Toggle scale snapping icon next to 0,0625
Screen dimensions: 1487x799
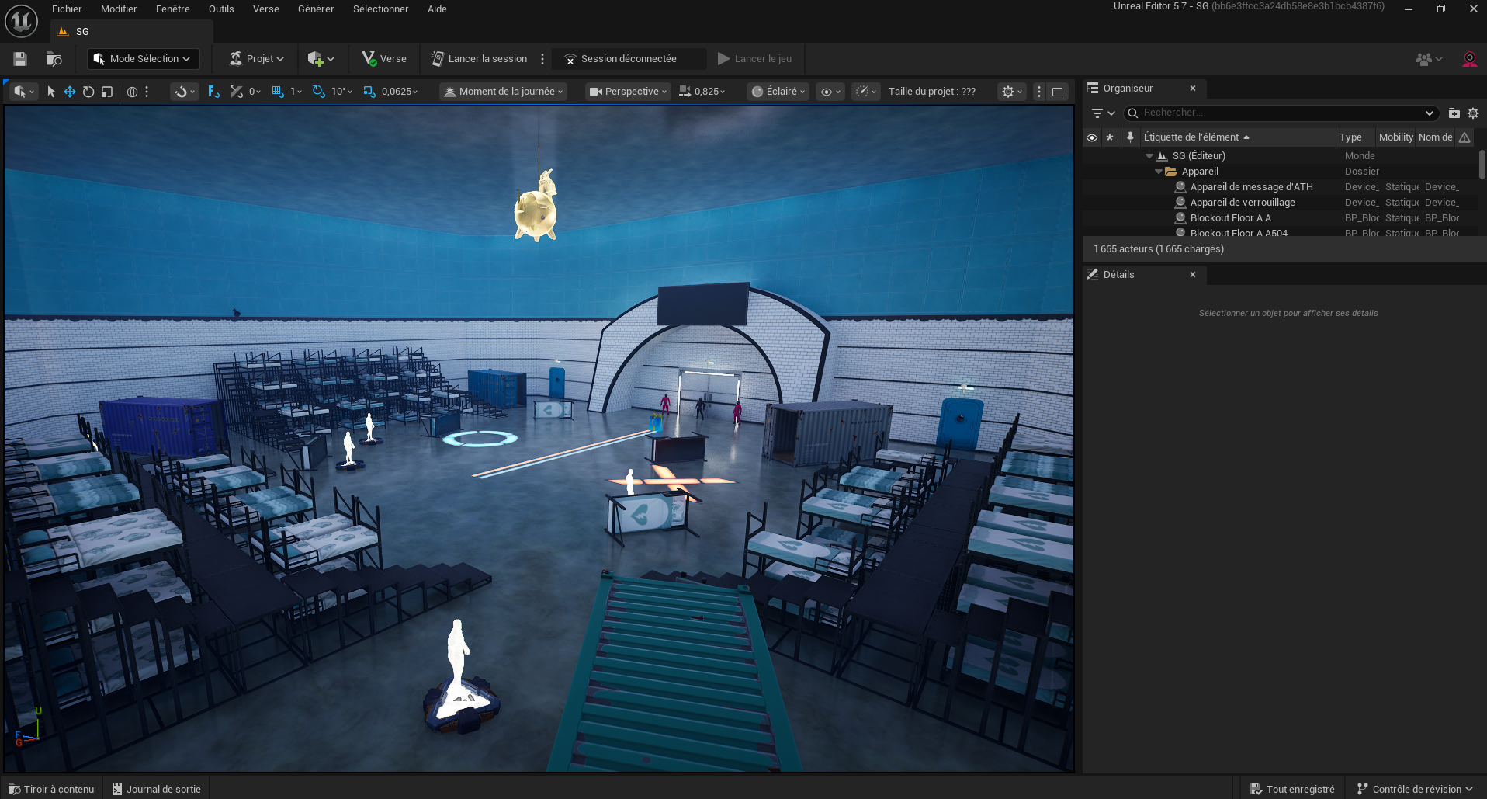coord(369,92)
